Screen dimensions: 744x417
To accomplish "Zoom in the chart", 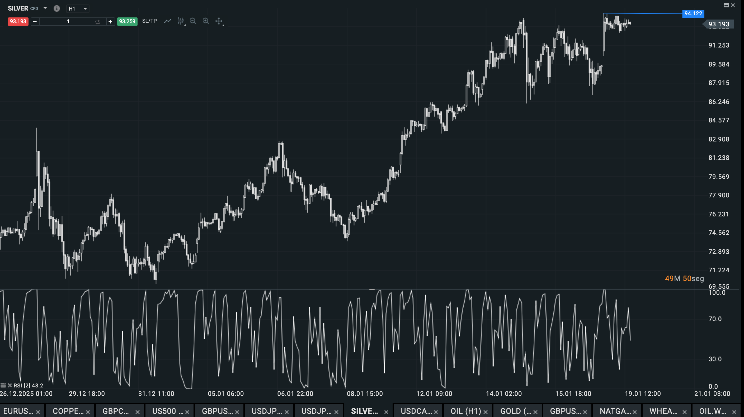I will [206, 21].
